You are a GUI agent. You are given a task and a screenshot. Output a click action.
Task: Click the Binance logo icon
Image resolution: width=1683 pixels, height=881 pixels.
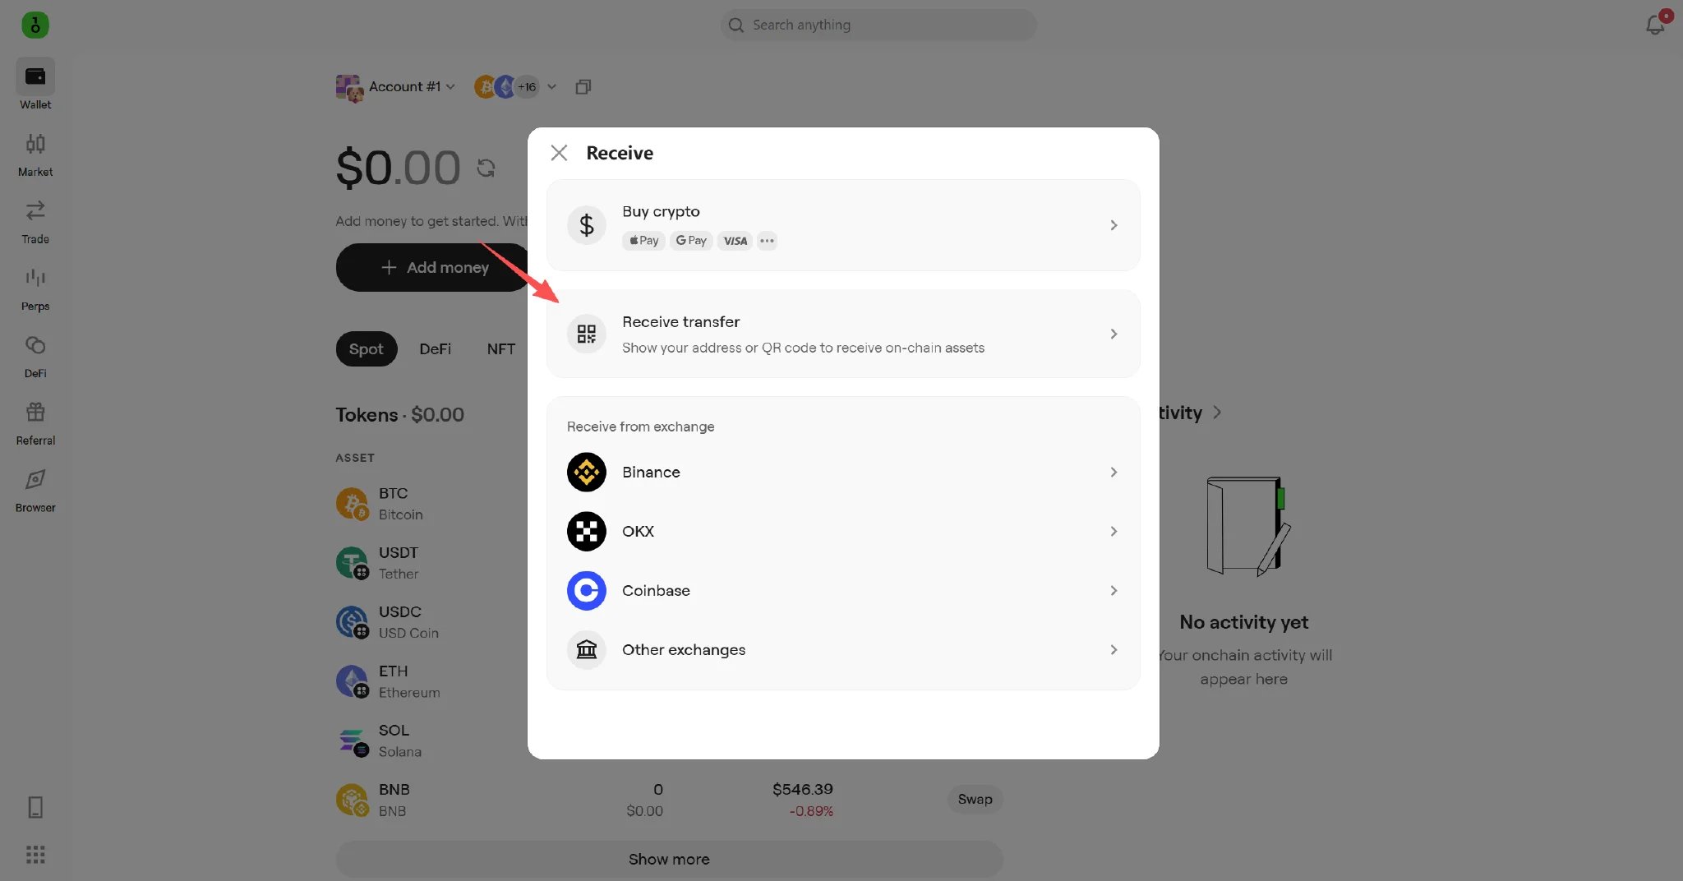[587, 473]
